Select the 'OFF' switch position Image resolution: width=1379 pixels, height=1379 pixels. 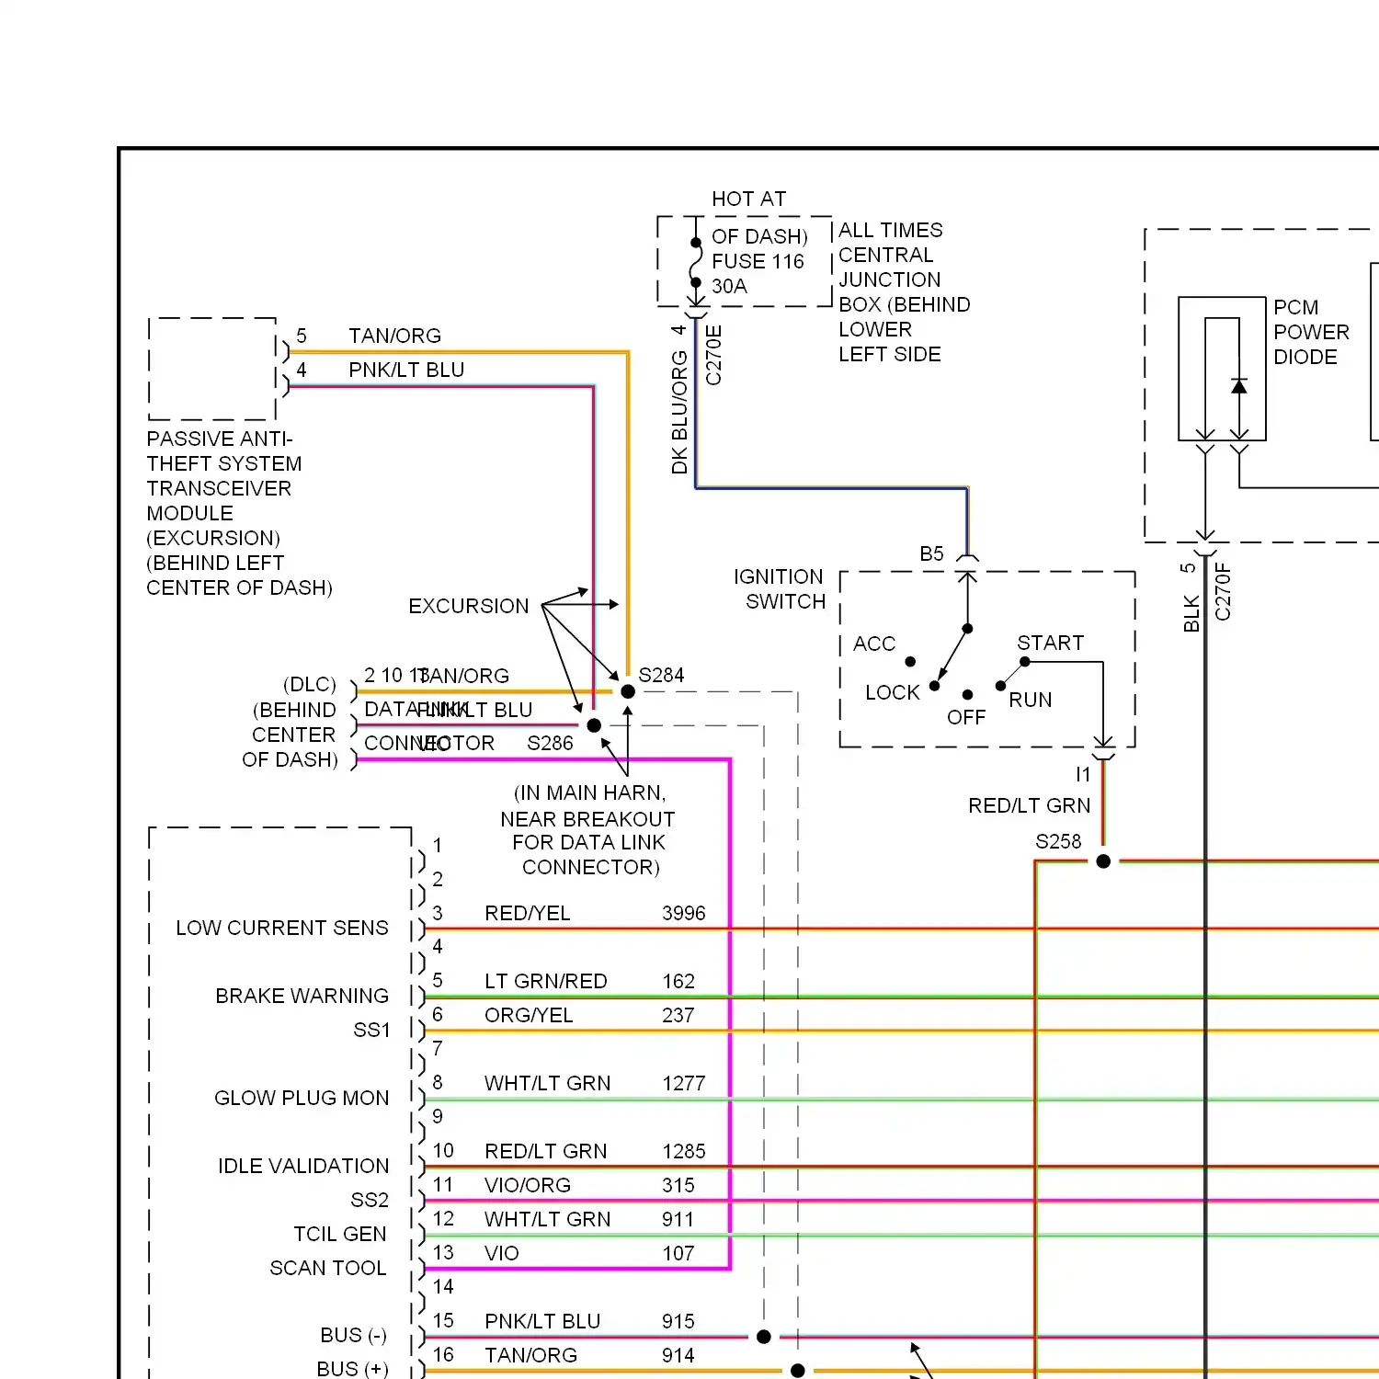coord(965,717)
